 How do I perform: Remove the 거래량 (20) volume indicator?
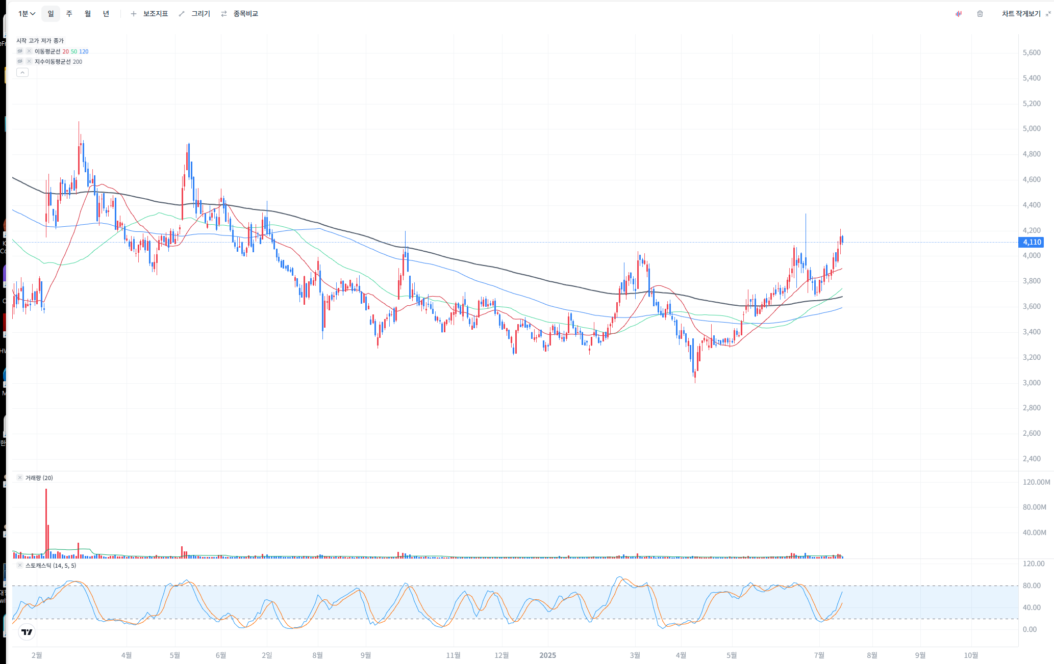point(20,477)
